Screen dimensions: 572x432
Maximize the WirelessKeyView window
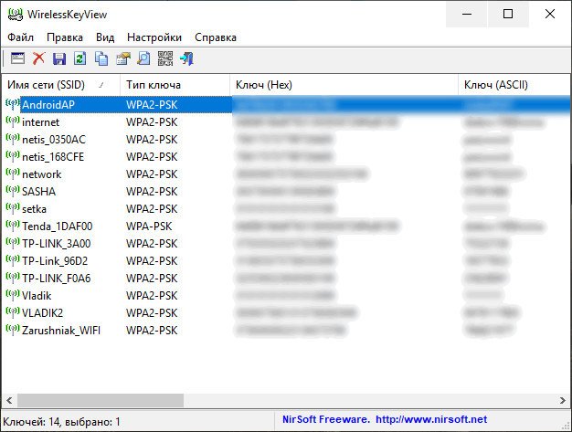(x=508, y=15)
